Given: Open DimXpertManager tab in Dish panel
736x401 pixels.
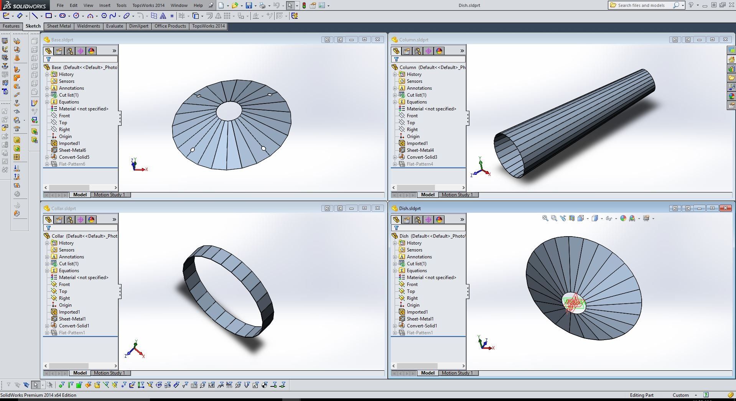Looking at the screenshot, I should click(x=428, y=220).
